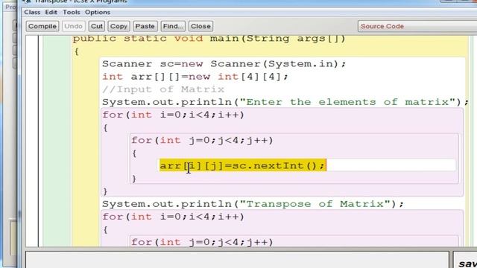Open the Source Code view dropdown
Viewport: 477px width, 268px height.
point(417,26)
